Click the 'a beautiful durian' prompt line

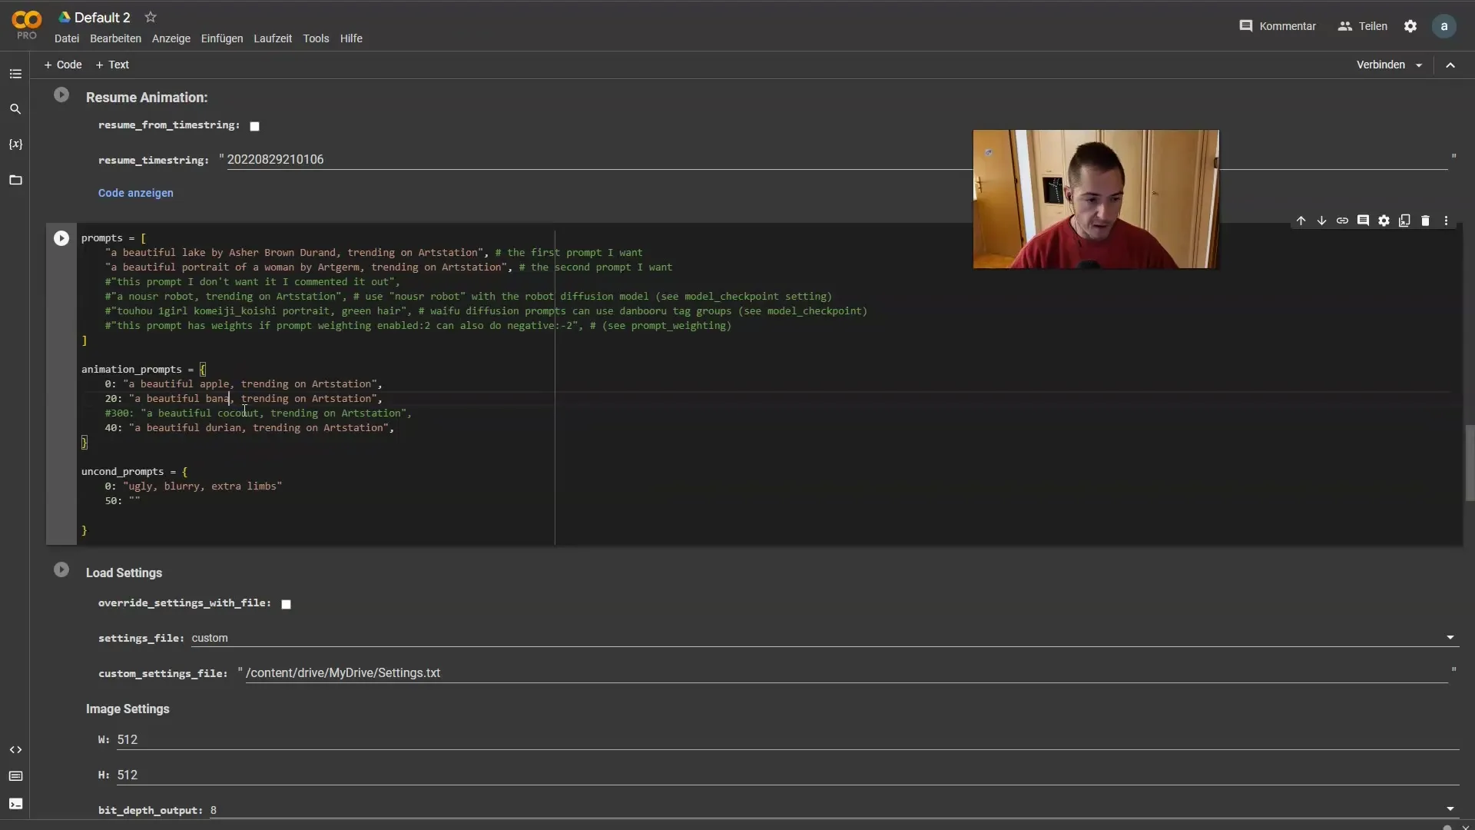pyautogui.click(x=250, y=428)
